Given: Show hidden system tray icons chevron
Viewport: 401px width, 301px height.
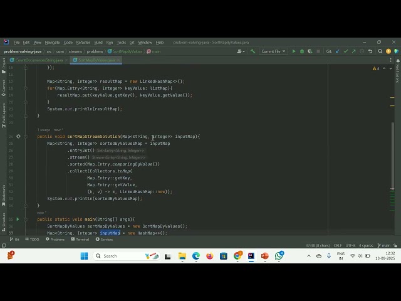Looking at the screenshot, I should [309, 256].
